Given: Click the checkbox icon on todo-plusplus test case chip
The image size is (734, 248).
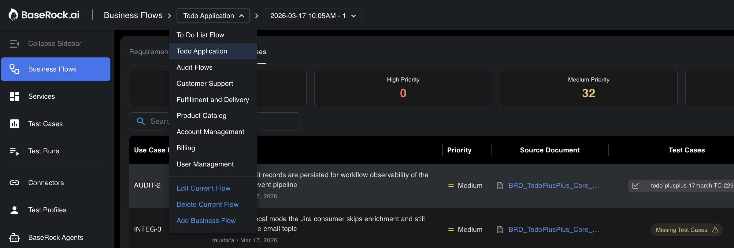Looking at the screenshot, I should click(635, 186).
